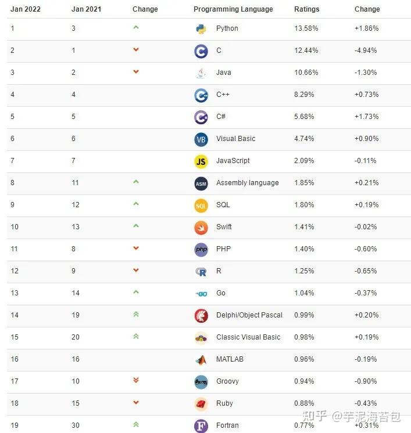
Task: Click the Python logo icon
Action: click(201, 28)
